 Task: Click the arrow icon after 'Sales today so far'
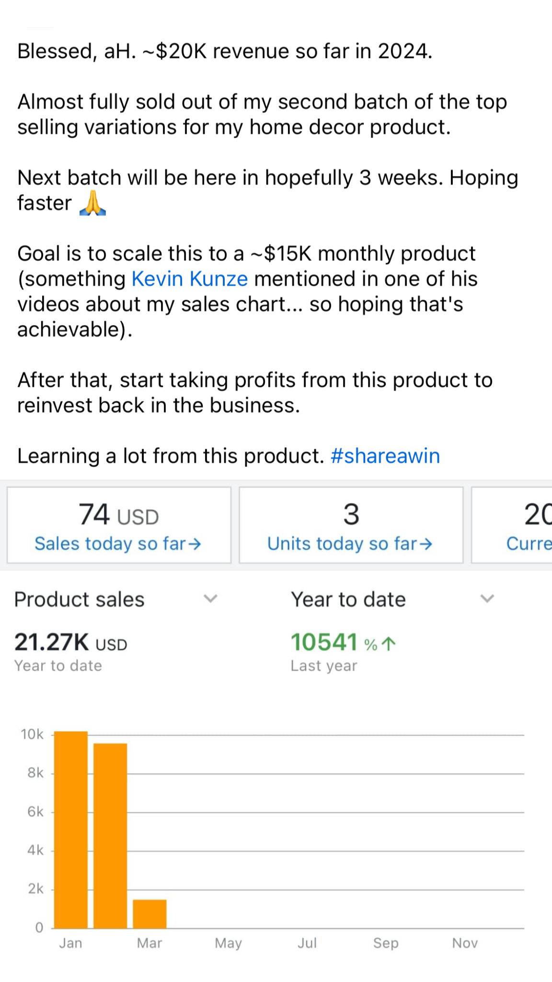[x=195, y=544]
